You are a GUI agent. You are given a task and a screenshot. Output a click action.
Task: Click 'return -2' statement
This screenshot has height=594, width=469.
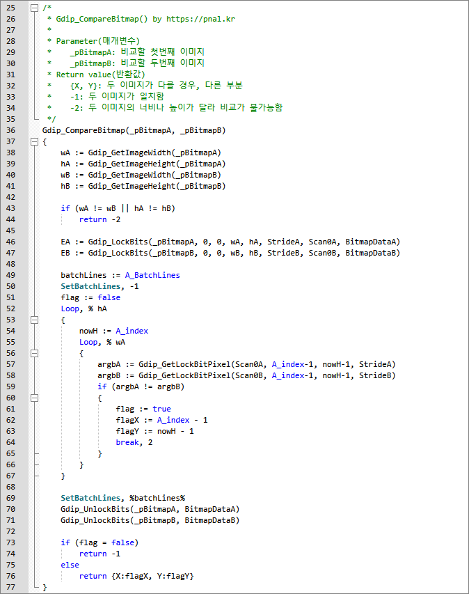click(x=100, y=219)
